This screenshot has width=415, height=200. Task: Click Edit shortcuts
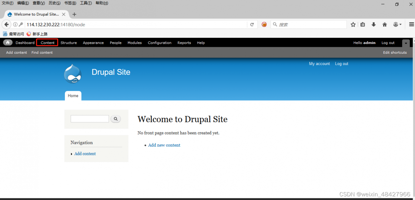click(395, 52)
